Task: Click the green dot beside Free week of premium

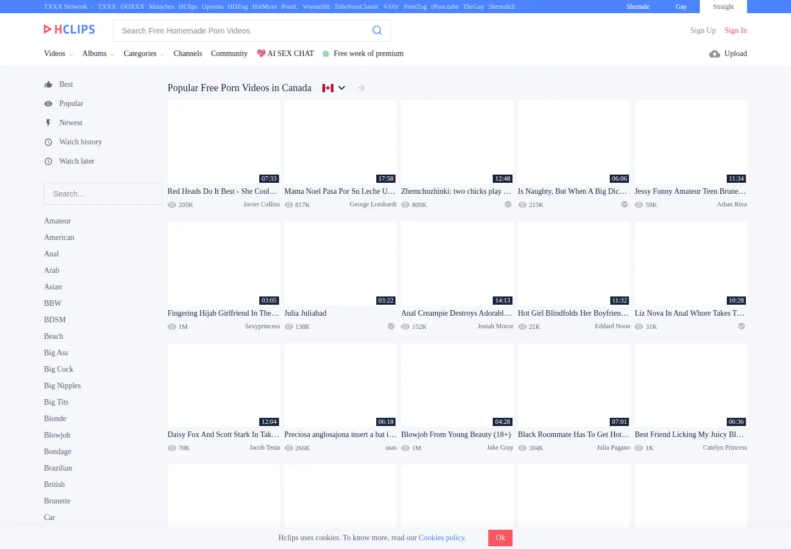Action: click(326, 54)
